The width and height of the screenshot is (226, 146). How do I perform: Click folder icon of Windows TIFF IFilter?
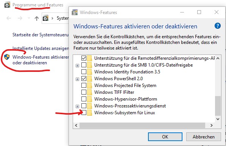[x=89, y=92]
